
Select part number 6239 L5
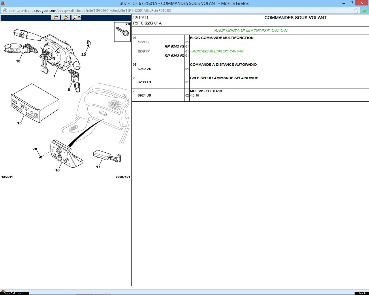[x=143, y=42]
